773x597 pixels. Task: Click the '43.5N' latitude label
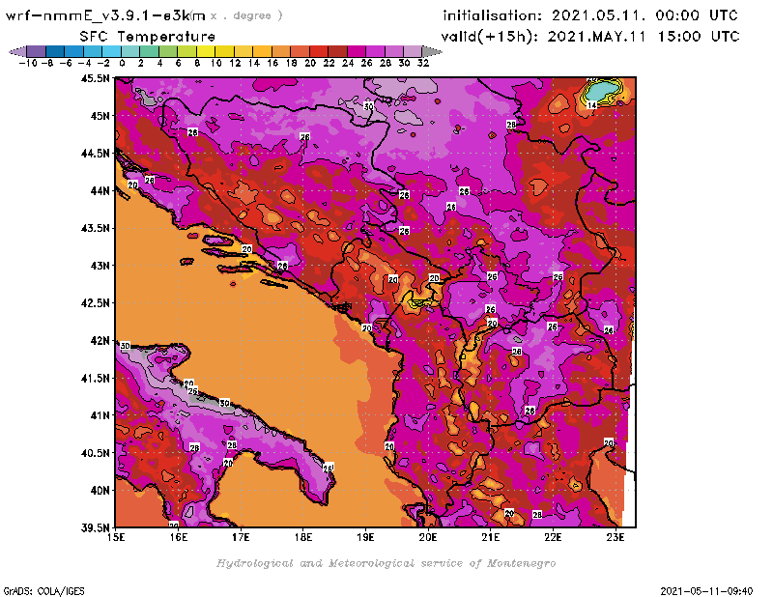coord(95,228)
